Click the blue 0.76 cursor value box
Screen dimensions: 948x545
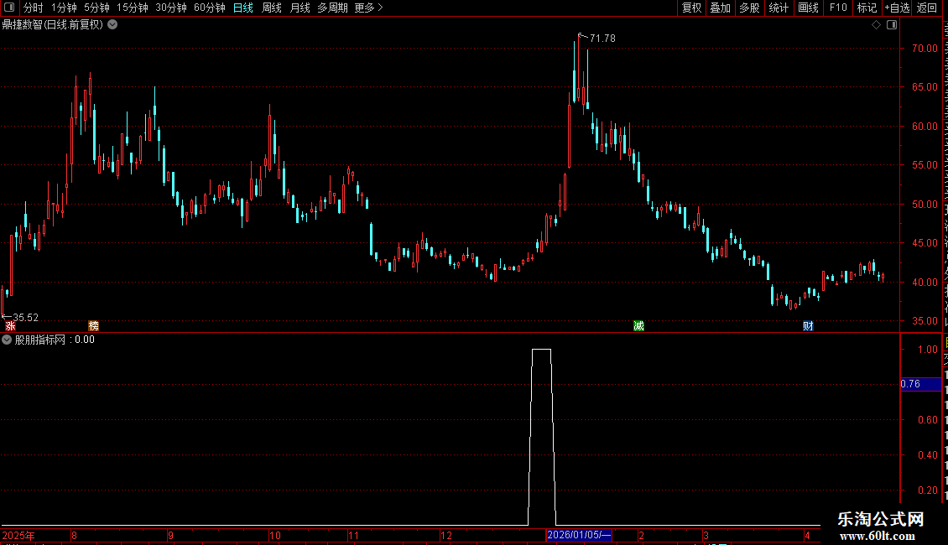921,384
